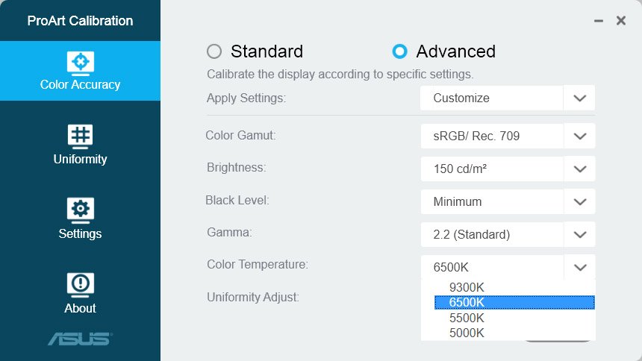
Task: Minimize the ProArt Calibration window
Action: tap(599, 21)
